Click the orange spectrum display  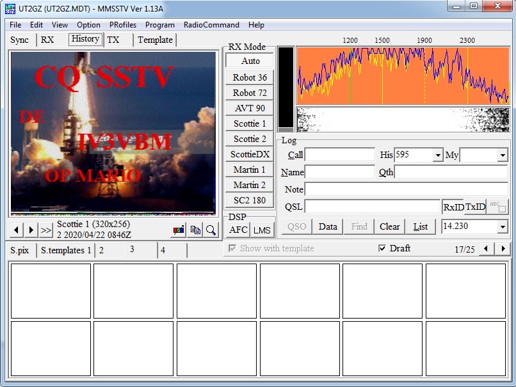[x=403, y=75]
